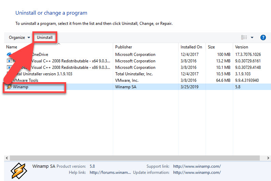Click version 17.3.7076.1026 cell
The width and height of the screenshot is (271, 181).
248,55
